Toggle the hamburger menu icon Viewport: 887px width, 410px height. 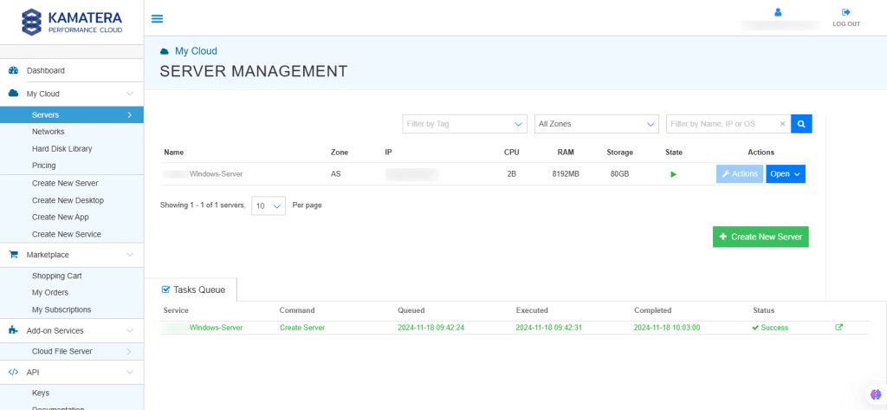tap(157, 18)
